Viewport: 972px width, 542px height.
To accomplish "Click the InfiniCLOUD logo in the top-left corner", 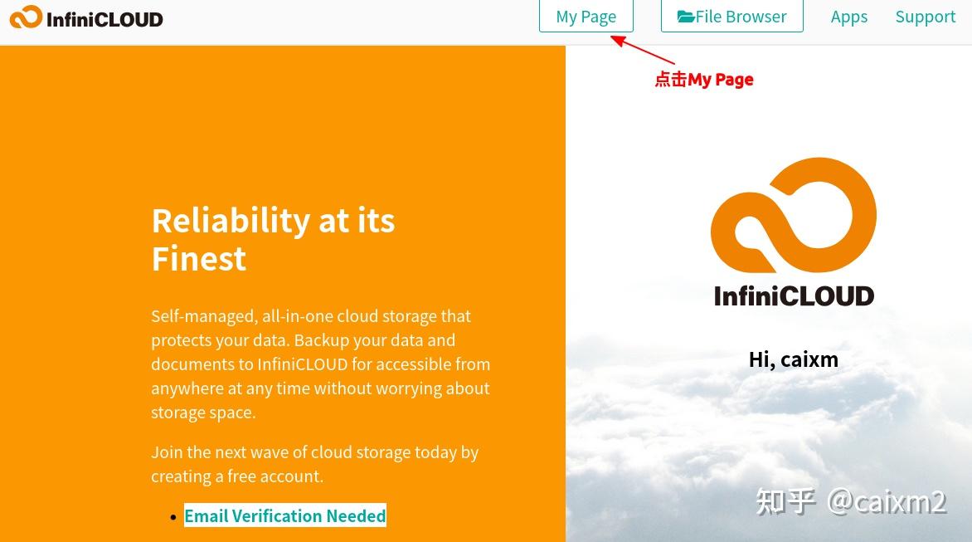I will [85, 17].
